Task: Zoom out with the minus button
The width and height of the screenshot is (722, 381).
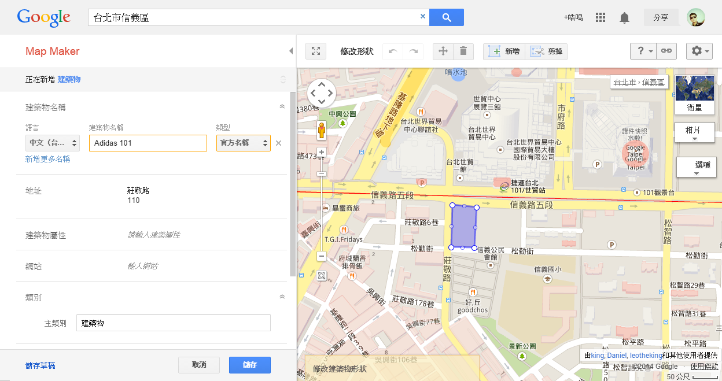Action: (322, 256)
